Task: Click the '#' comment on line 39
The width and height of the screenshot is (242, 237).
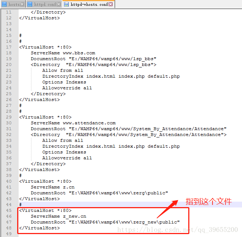Action: coord(20,175)
